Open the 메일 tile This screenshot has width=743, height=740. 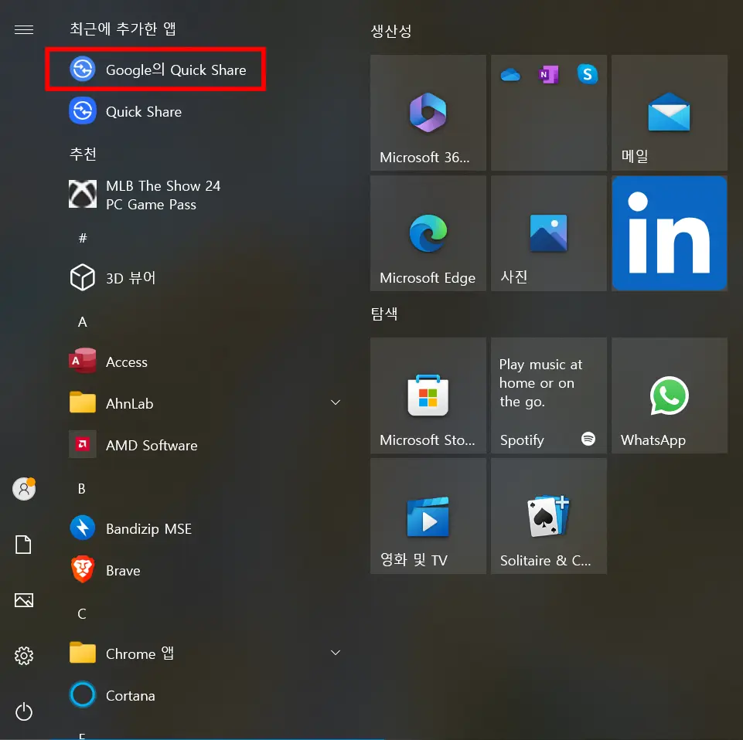tap(669, 113)
